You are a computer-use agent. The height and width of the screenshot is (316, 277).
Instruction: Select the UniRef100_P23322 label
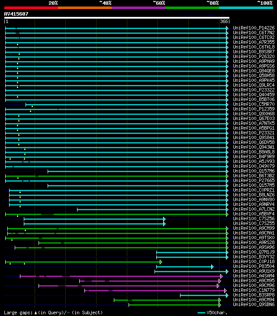pos(254,90)
